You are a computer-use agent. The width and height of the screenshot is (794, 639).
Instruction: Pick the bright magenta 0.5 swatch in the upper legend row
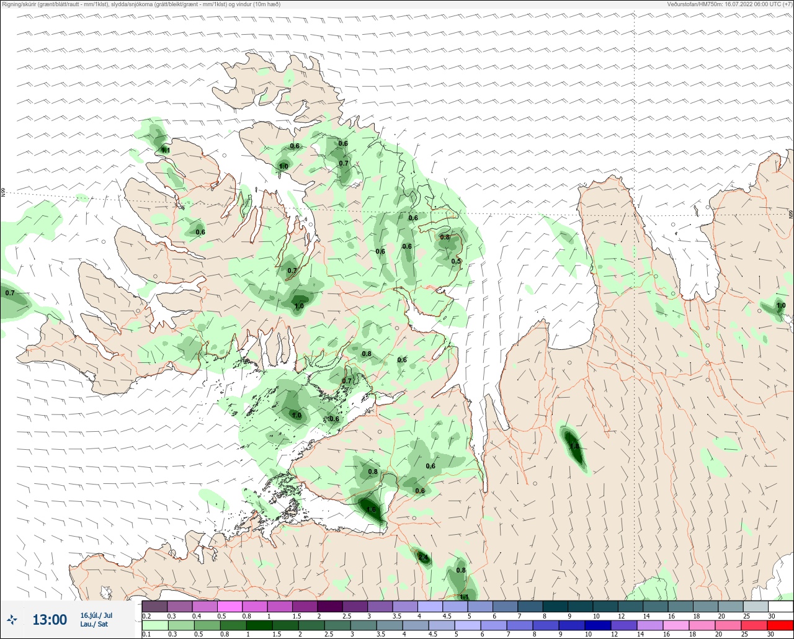pos(230,606)
